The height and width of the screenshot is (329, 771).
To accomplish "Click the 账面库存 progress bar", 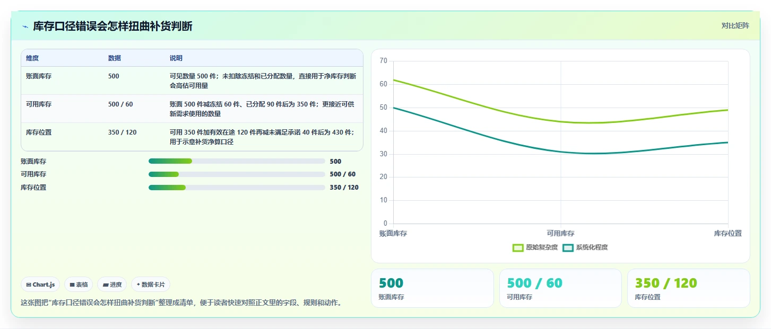I will [x=237, y=161].
